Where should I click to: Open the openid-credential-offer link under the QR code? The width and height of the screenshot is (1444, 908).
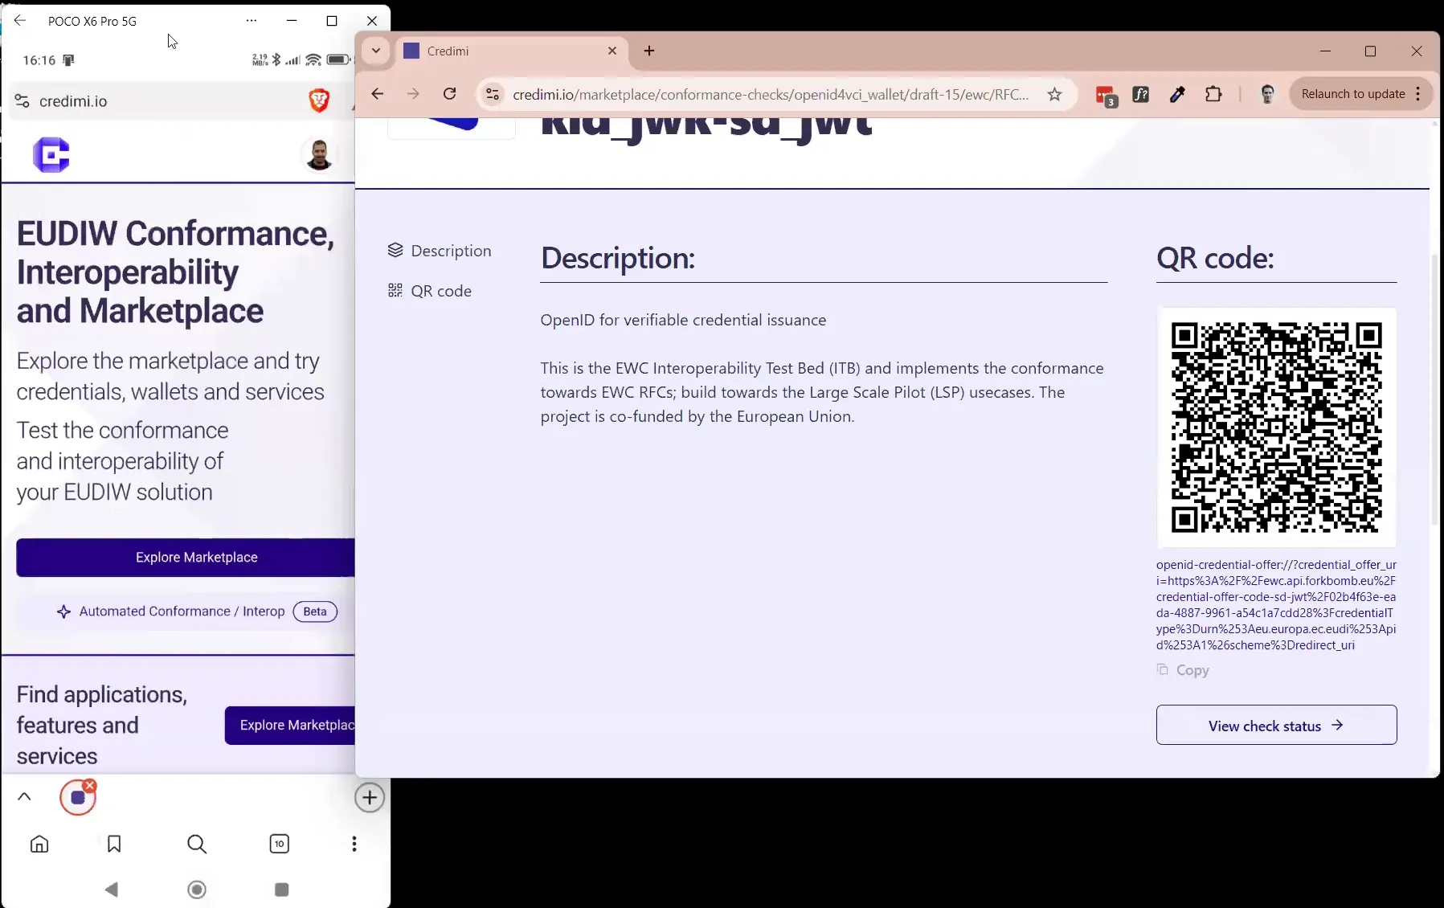click(1276, 604)
